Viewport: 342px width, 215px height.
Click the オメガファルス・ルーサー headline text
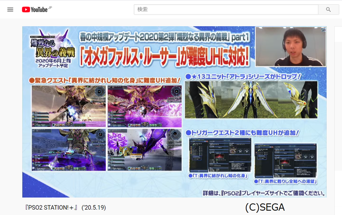[x=164, y=57]
